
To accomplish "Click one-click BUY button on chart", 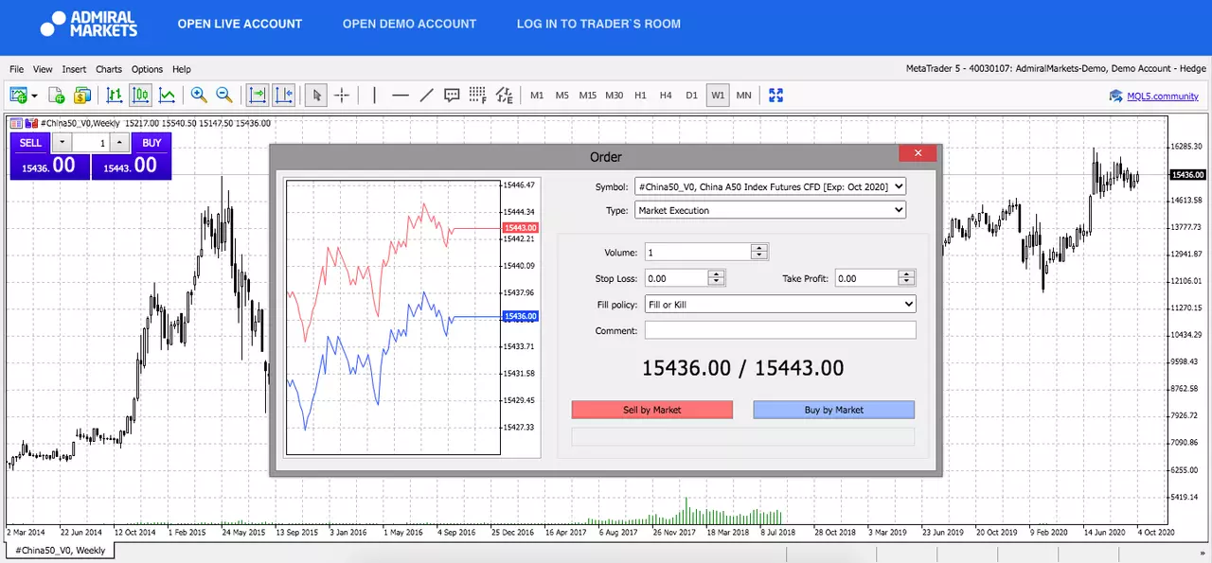I will 151,143.
